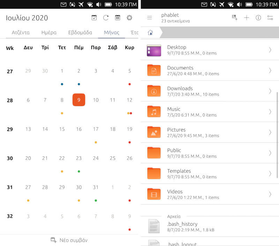Click the volume icon in status bar

click(238, 5)
